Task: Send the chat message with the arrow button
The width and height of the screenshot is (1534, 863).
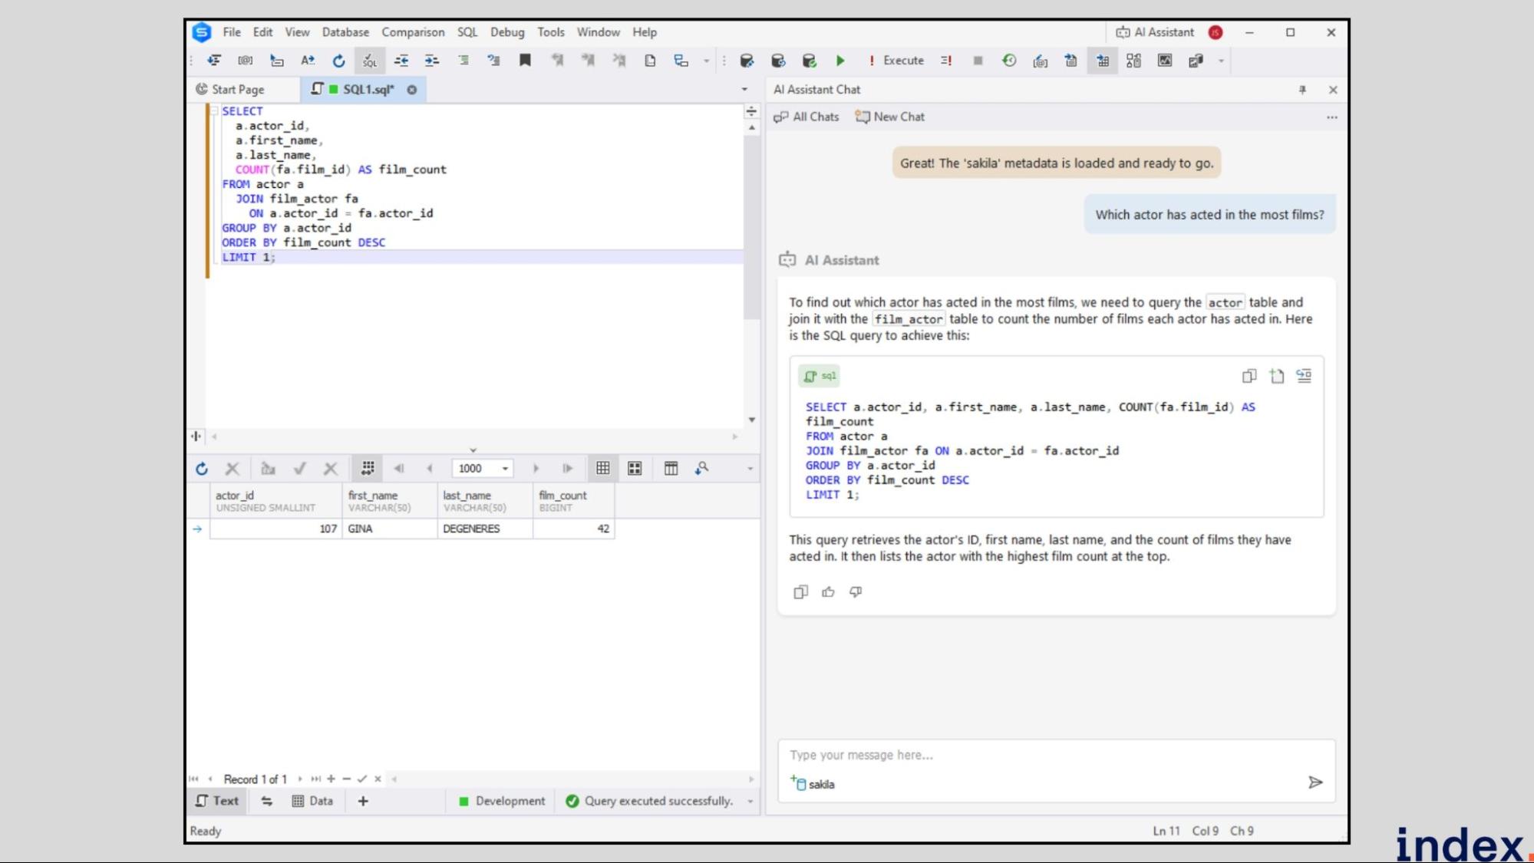Action: pyautogui.click(x=1316, y=782)
